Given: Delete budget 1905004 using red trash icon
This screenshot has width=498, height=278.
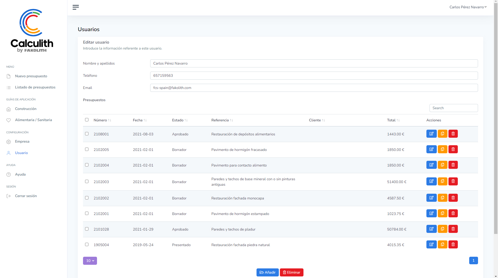Looking at the screenshot, I should point(453,245).
